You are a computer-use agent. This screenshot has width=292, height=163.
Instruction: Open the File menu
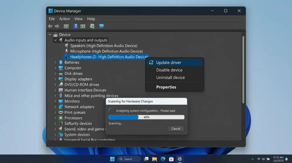tap(52, 19)
